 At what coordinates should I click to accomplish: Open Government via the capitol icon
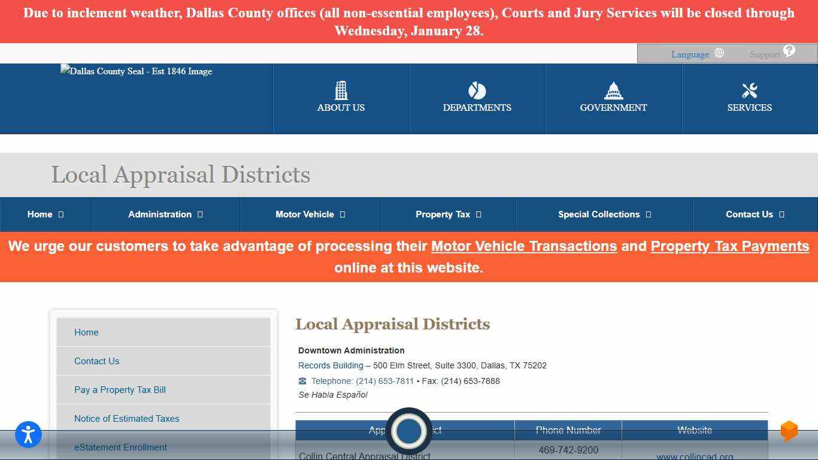(x=613, y=90)
